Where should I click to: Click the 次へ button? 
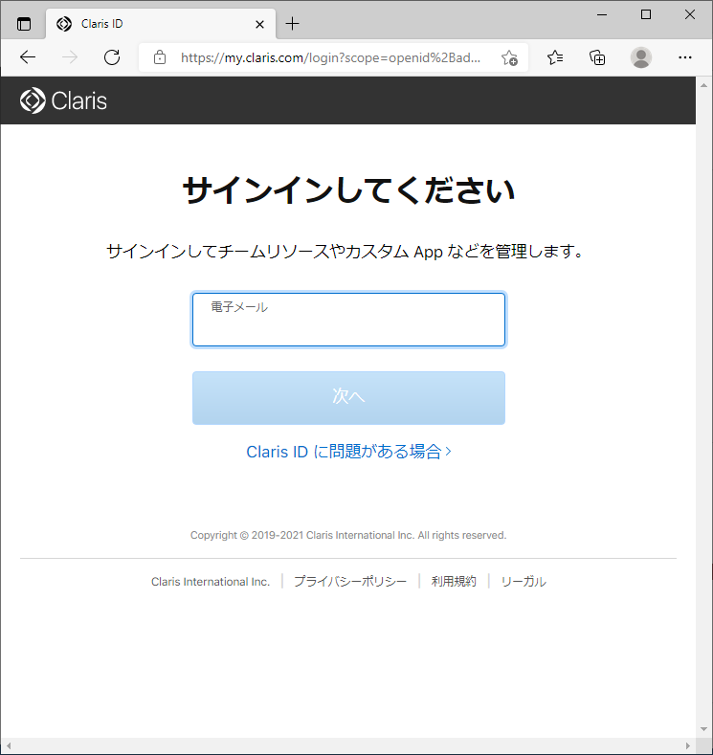click(348, 398)
